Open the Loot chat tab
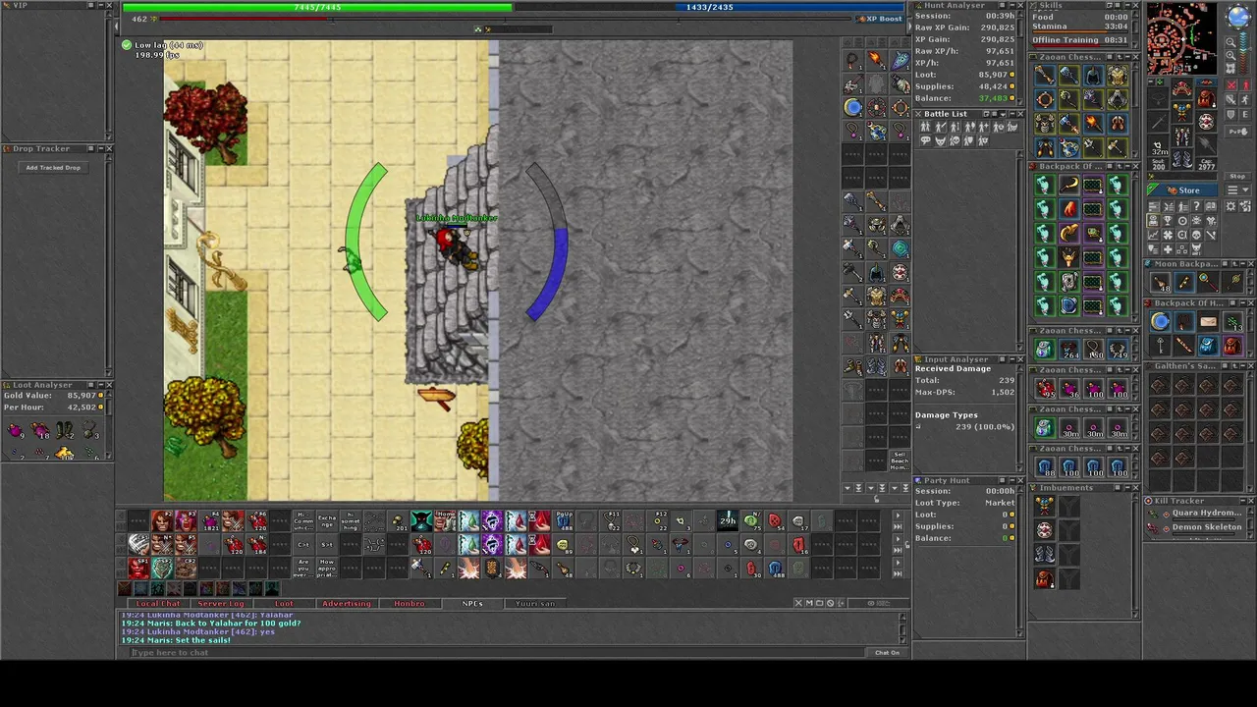 point(284,604)
